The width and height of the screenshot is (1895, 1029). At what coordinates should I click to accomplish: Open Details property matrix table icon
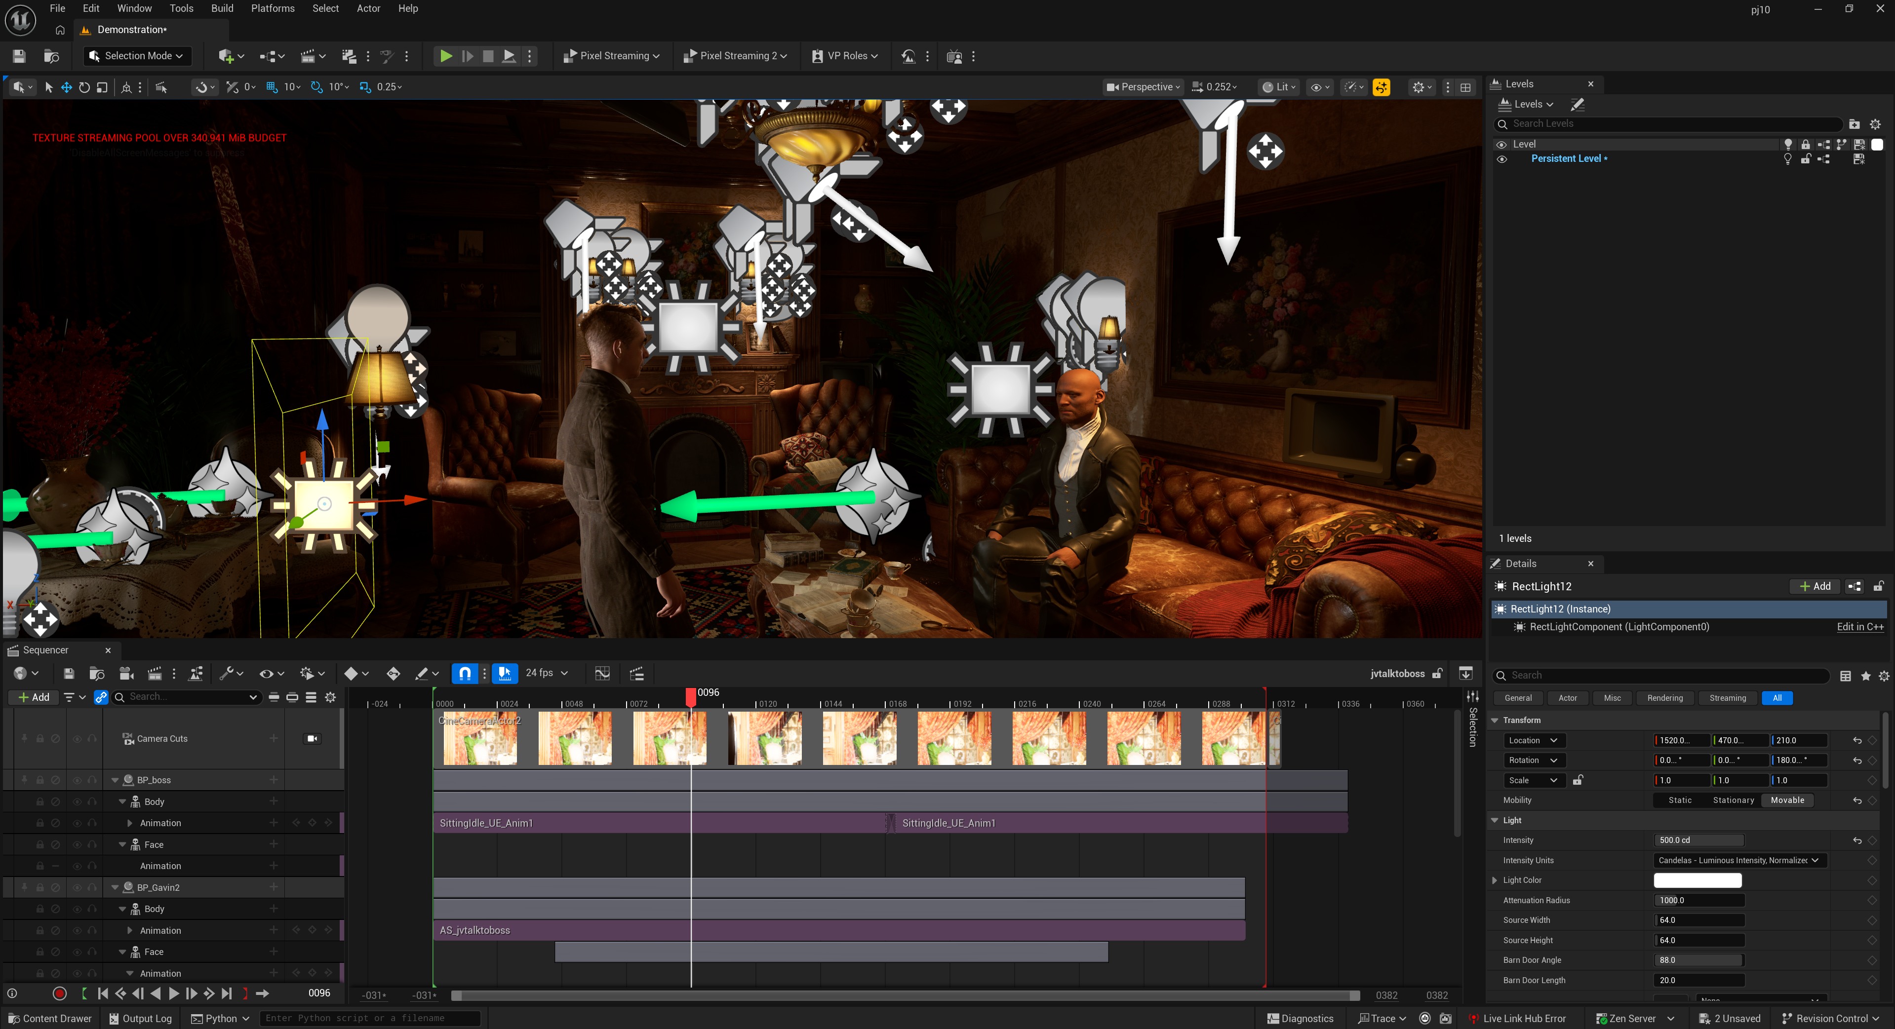pyautogui.click(x=1845, y=676)
